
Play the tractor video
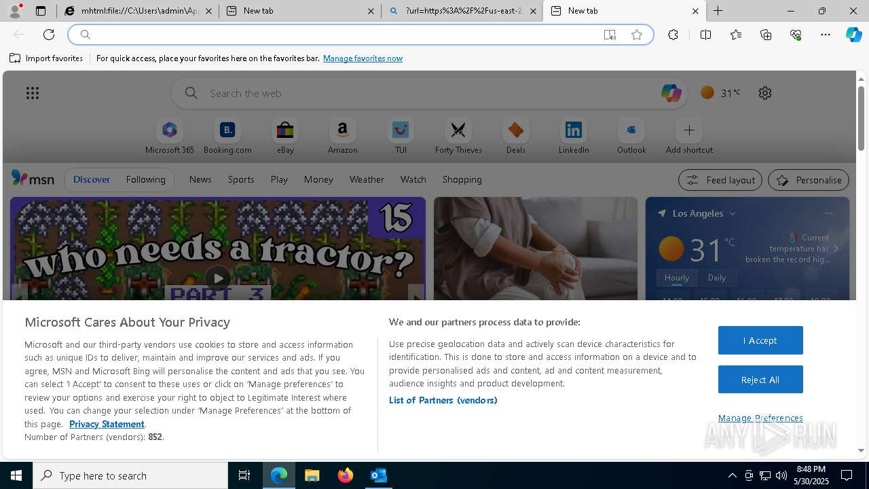pos(217,278)
